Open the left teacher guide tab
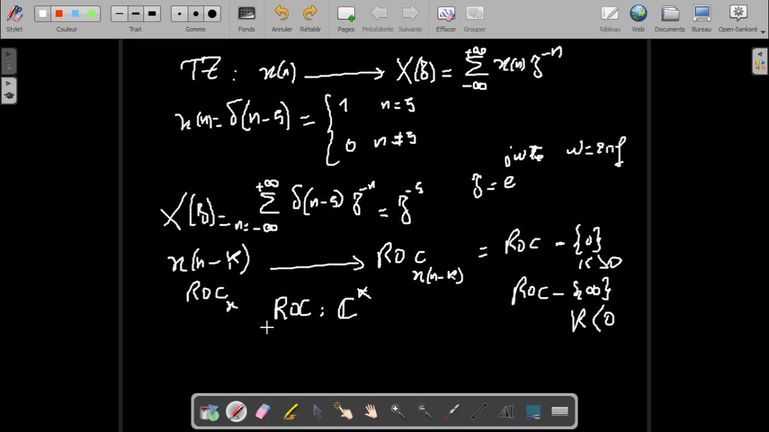 [x=8, y=90]
